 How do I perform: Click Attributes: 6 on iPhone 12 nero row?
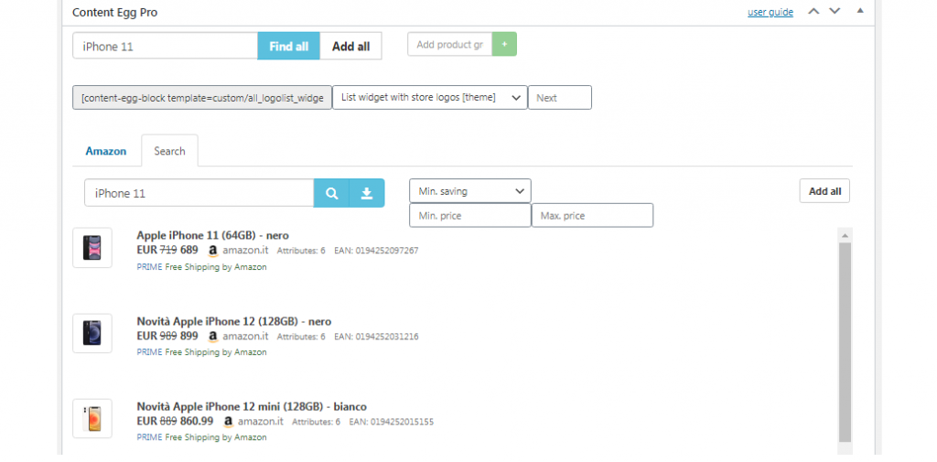point(301,337)
